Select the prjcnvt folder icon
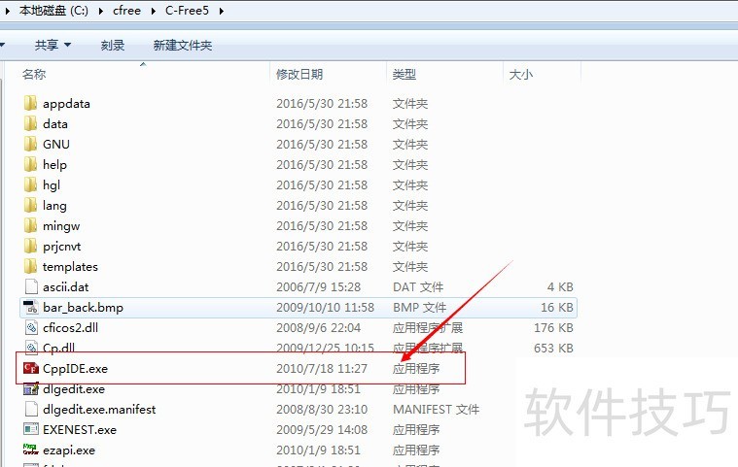 coord(30,246)
